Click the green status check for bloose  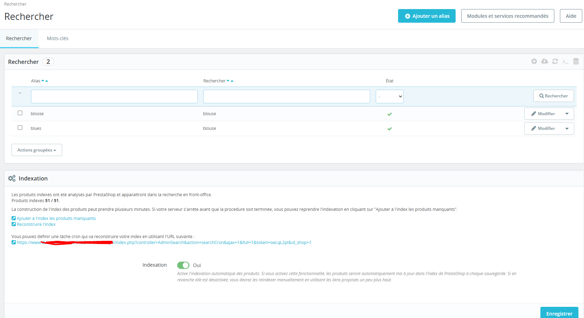coord(390,114)
